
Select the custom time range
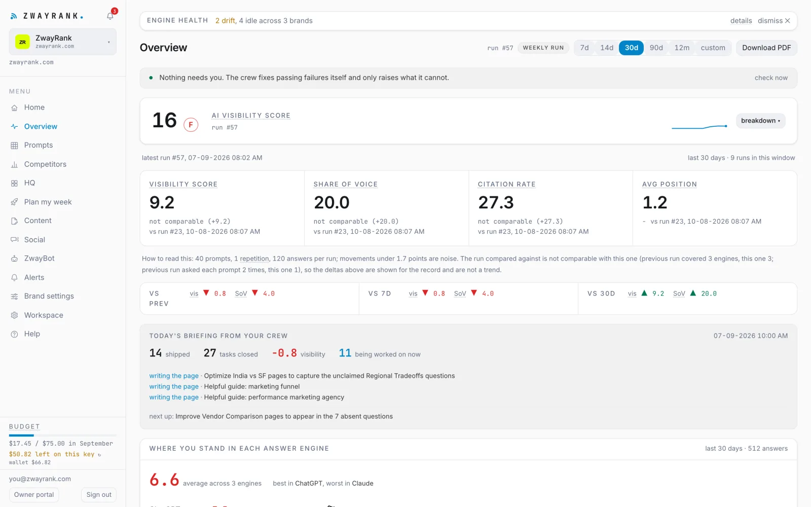coord(713,48)
